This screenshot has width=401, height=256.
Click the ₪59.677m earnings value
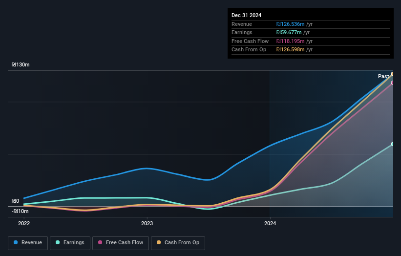(289, 32)
